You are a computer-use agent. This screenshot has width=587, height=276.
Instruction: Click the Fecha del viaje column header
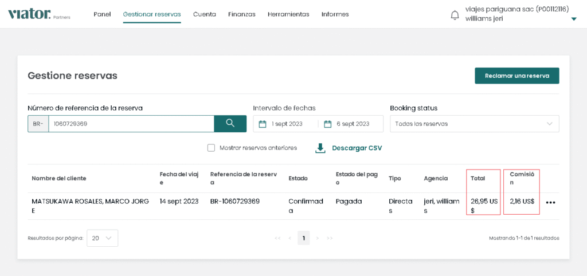(179, 179)
